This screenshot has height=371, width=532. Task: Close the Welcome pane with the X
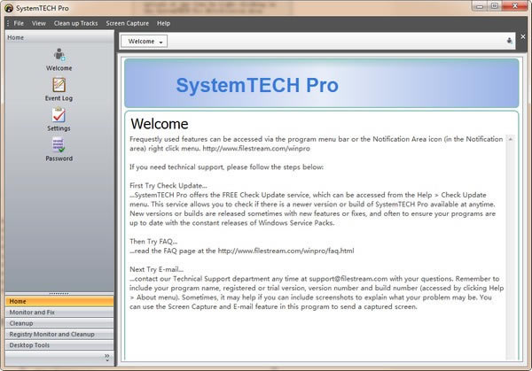point(523,36)
